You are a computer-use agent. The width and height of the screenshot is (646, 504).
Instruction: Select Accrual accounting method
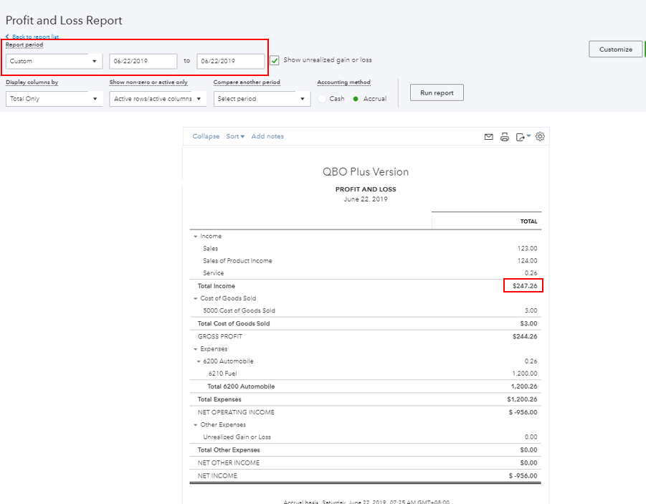click(x=356, y=99)
